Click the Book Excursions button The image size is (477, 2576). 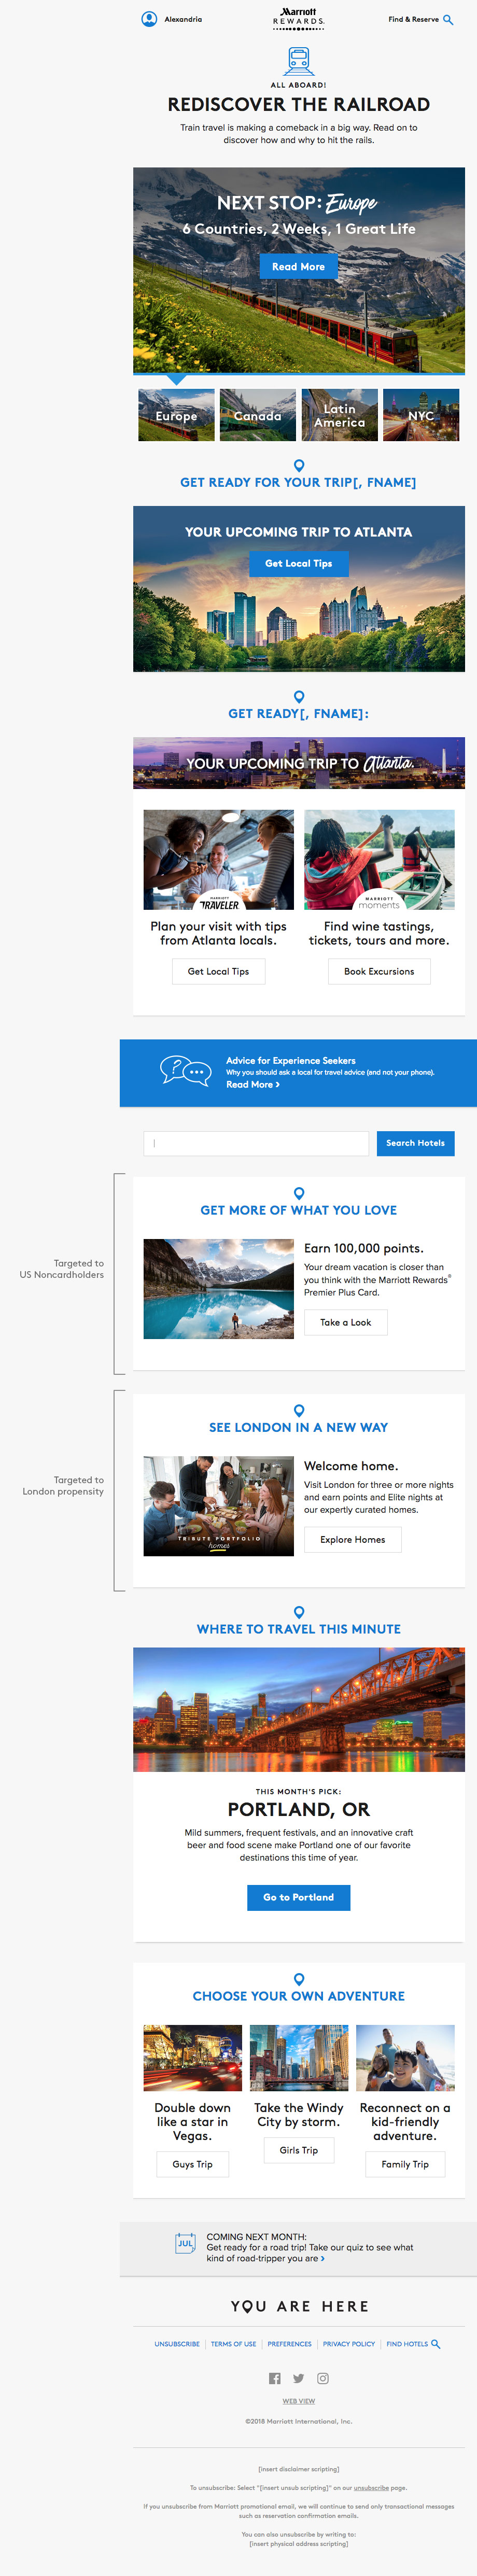click(379, 971)
